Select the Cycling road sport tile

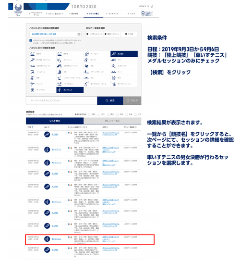tap(43, 66)
